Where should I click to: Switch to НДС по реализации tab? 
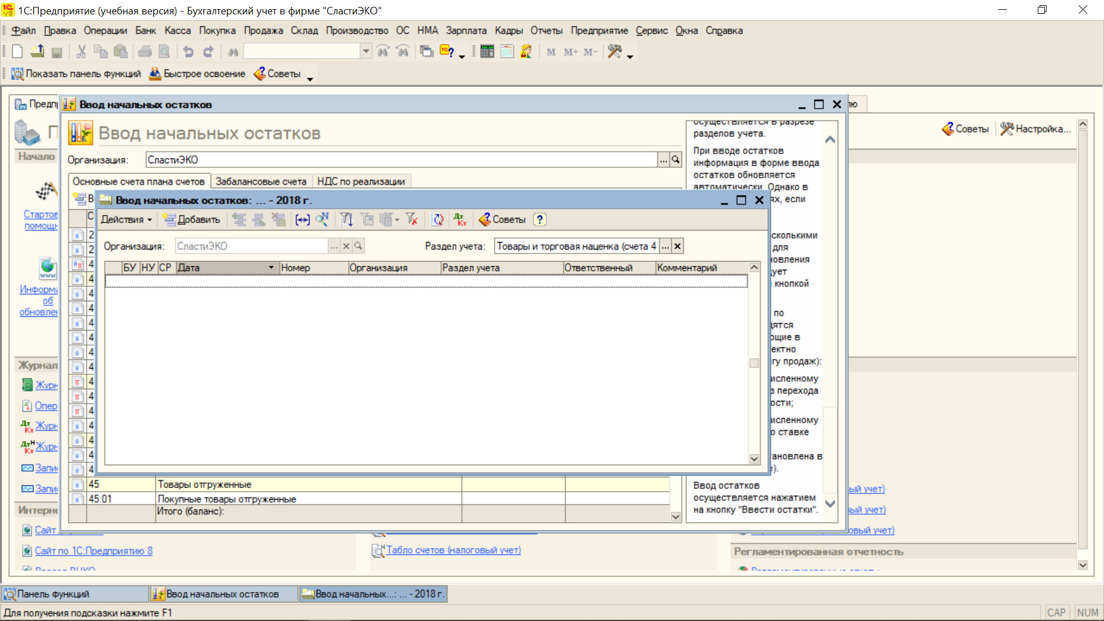pos(361,181)
